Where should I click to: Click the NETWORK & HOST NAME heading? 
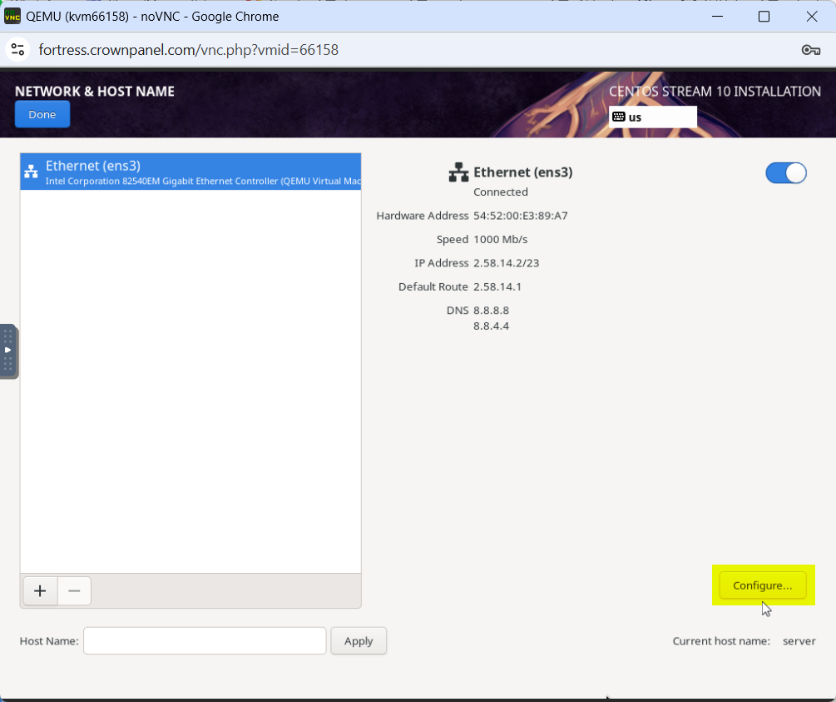pos(94,92)
